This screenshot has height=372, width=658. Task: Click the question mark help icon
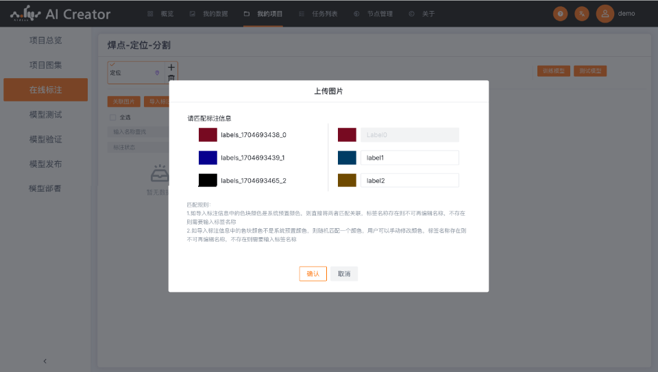[561, 14]
